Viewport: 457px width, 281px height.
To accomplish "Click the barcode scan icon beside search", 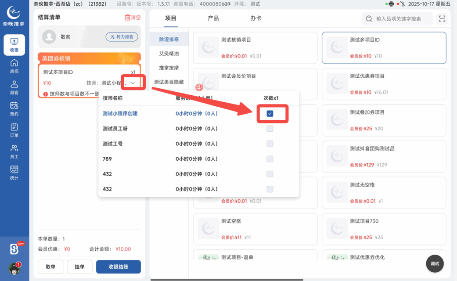I will pyautogui.click(x=442, y=19).
